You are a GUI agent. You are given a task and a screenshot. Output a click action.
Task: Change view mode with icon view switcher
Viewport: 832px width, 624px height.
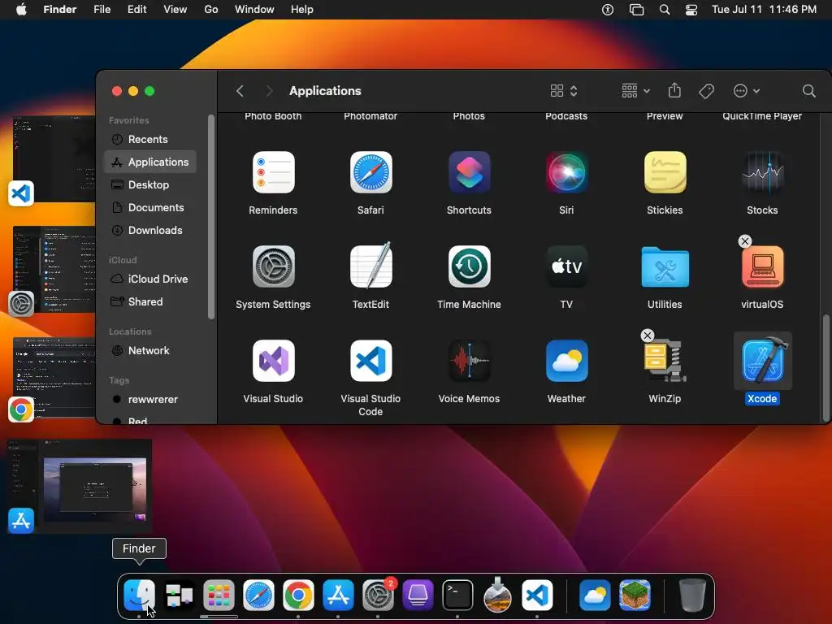[x=564, y=91]
